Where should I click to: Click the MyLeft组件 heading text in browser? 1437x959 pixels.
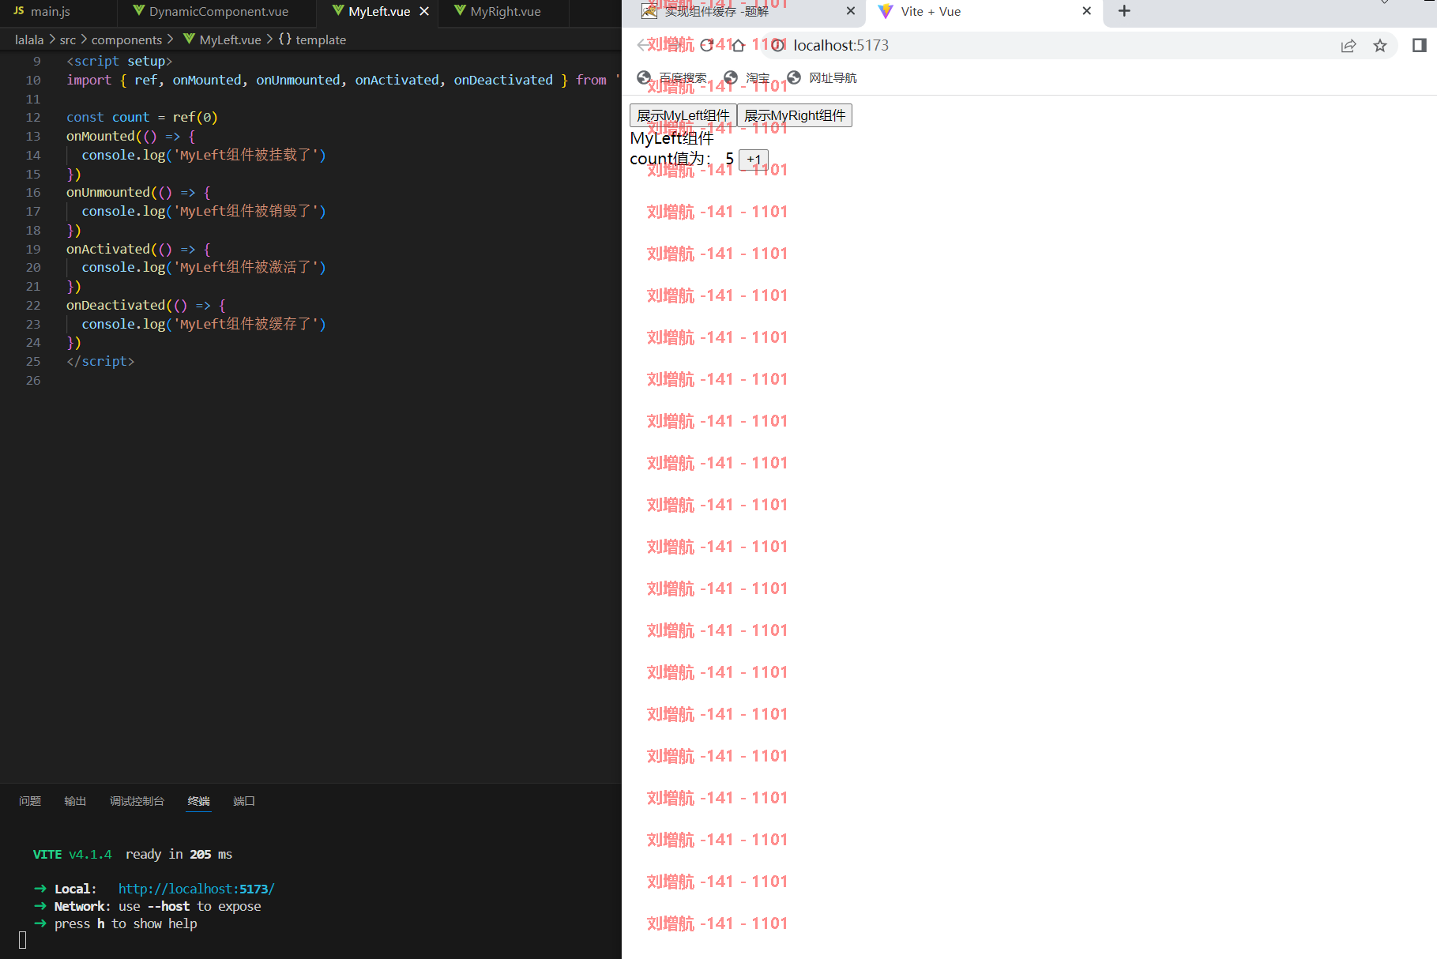[x=671, y=138]
